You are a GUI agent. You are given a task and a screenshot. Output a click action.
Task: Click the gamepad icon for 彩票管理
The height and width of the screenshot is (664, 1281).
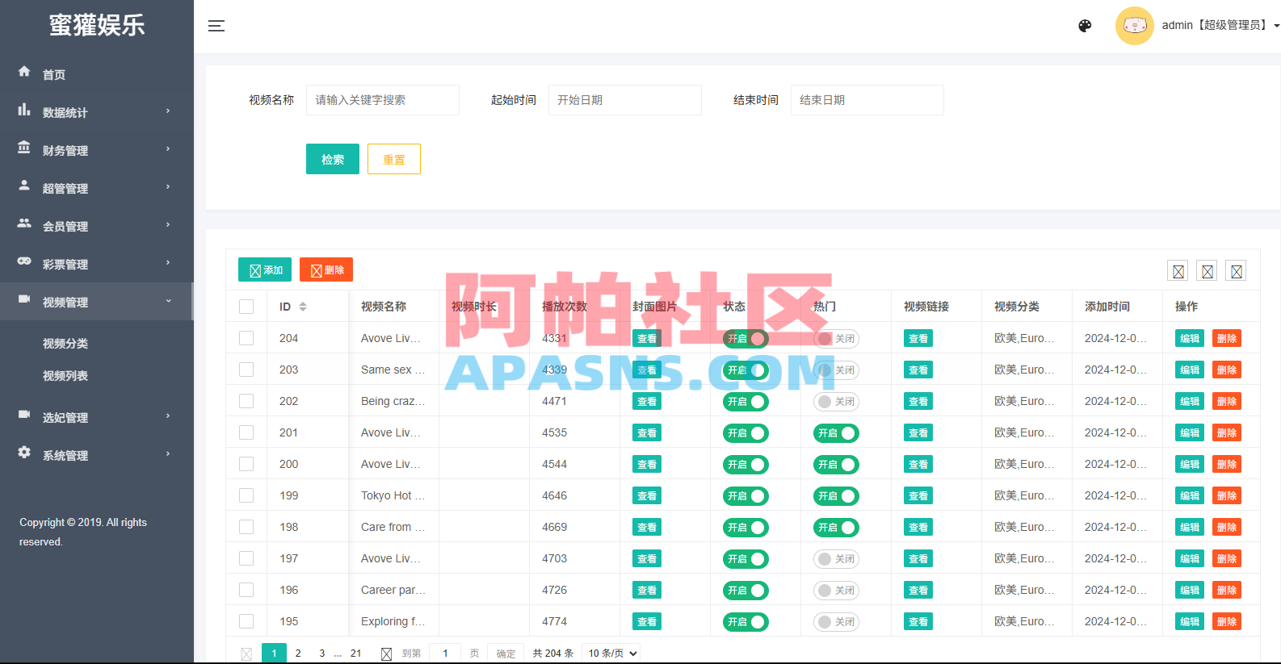(x=24, y=261)
